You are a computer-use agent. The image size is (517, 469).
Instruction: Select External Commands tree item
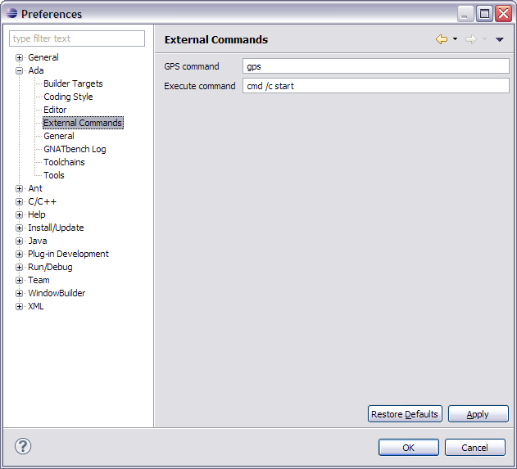pos(83,123)
